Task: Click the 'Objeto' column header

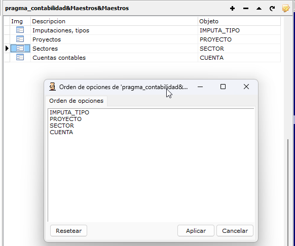Action: 239,21
